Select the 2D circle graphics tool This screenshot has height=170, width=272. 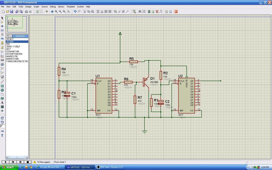2,90
